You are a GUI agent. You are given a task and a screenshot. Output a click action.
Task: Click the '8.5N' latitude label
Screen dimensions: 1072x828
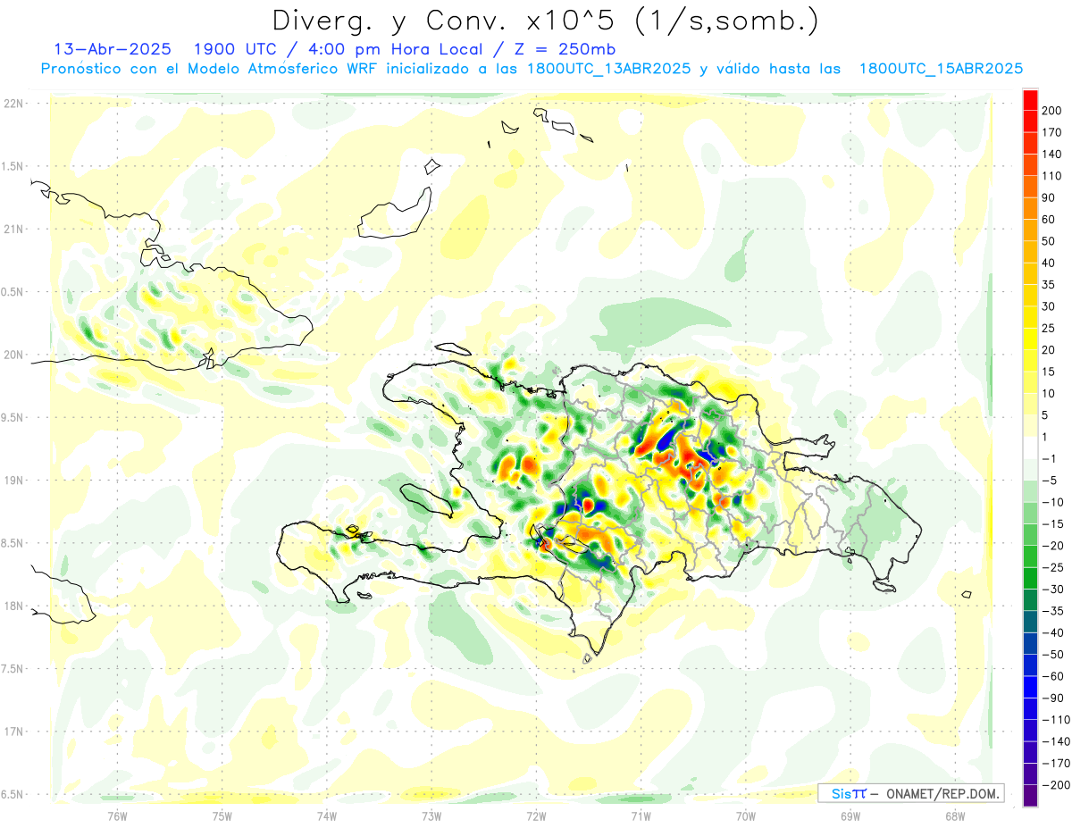(13, 543)
